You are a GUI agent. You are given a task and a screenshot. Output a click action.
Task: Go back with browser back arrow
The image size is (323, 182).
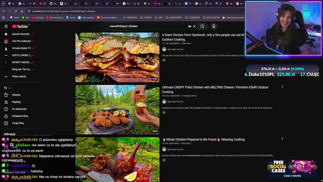pyautogui.click(x=4, y=11)
